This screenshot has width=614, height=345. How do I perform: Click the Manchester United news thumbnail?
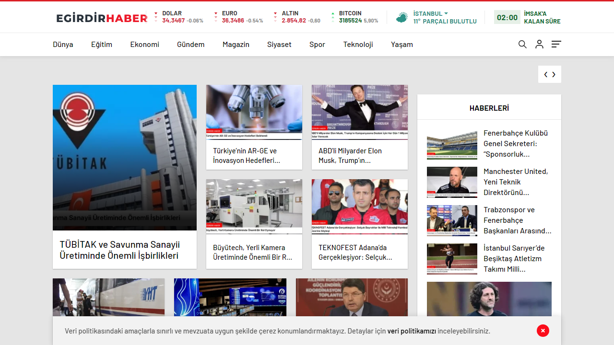tap(452, 182)
